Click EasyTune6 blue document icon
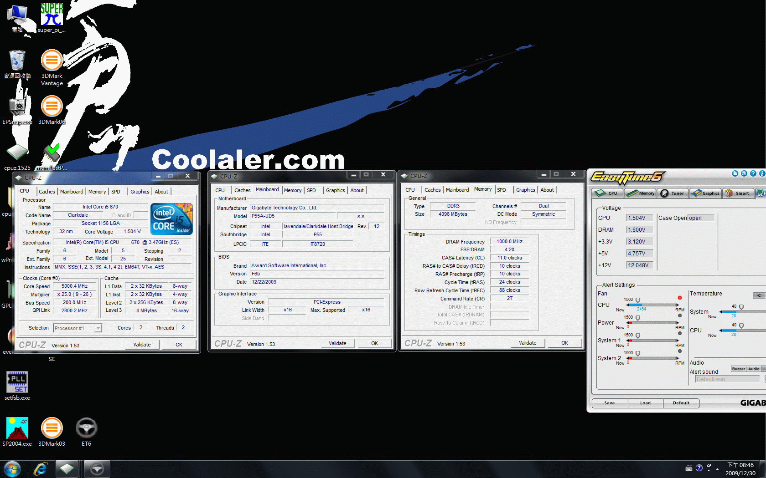The width and height of the screenshot is (766, 478). click(x=735, y=173)
